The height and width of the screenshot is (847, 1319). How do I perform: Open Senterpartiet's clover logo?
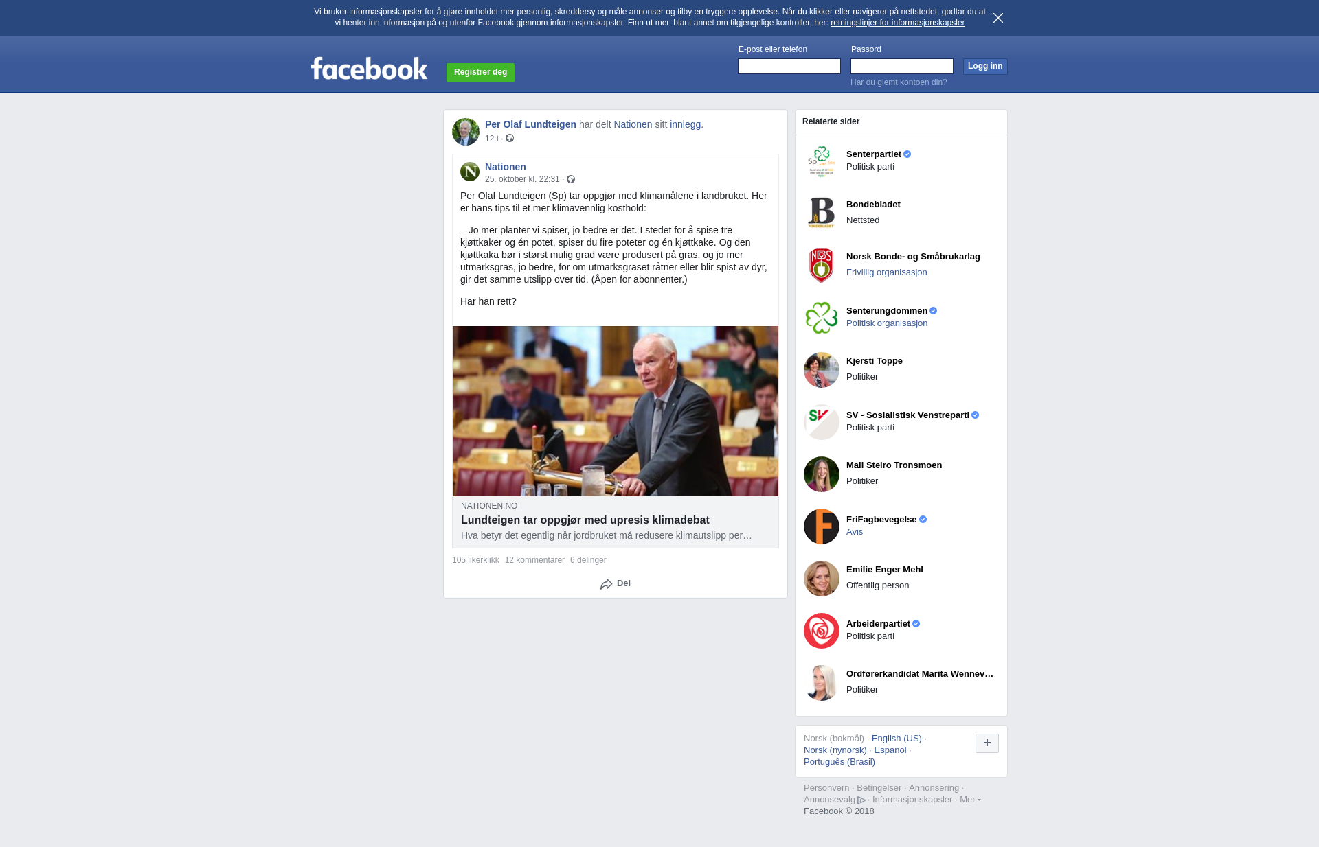coord(822,161)
